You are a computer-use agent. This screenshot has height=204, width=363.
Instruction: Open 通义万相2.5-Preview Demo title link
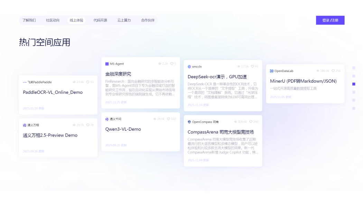click(x=50, y=135)
